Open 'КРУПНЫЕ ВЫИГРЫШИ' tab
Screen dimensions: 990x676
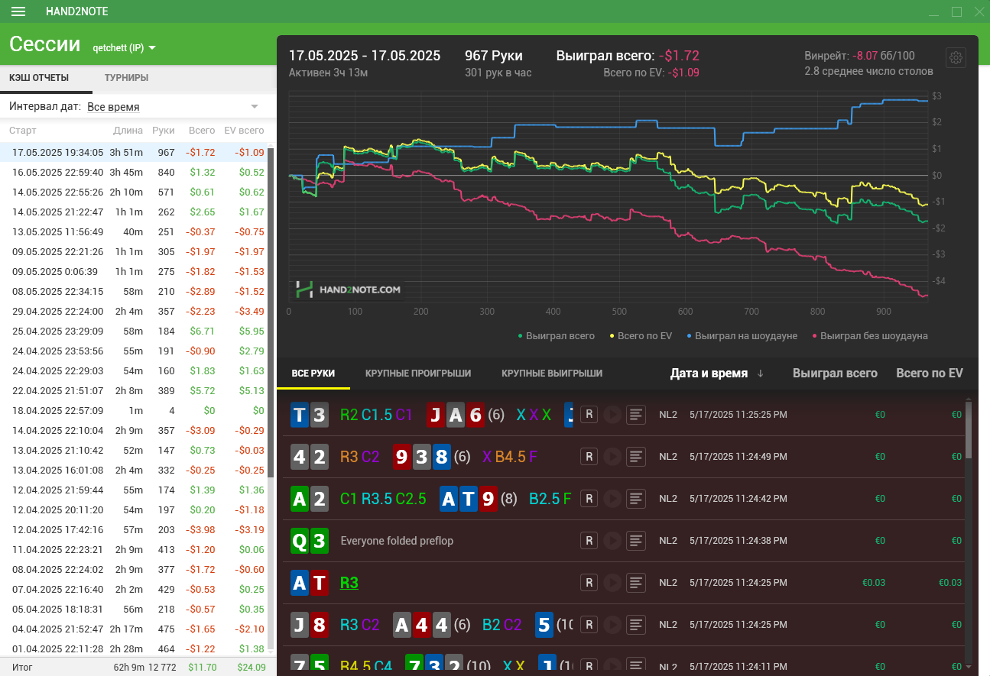pyautogui.click(x=552, y=374)
